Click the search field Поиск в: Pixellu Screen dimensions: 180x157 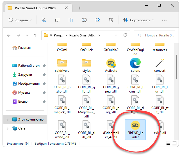(154, 35)
